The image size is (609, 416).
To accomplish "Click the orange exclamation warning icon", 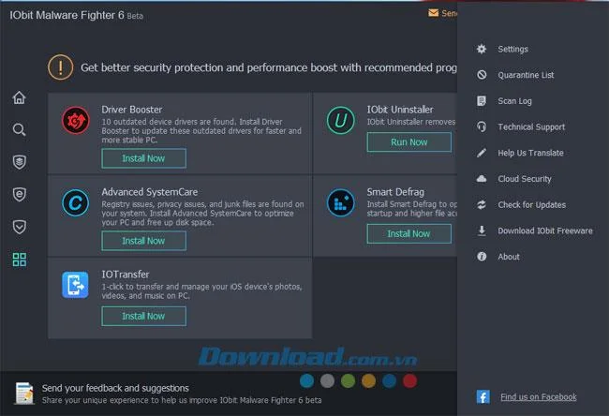I will [x=61, y=67].
